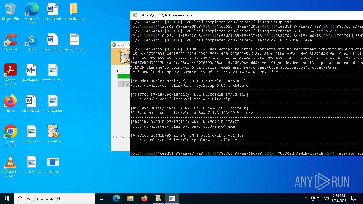Viewport: 363px width, 204px height.
Task: Open File Explorer from taskbar
Action: pyautogui.click(x=130, y=198)
